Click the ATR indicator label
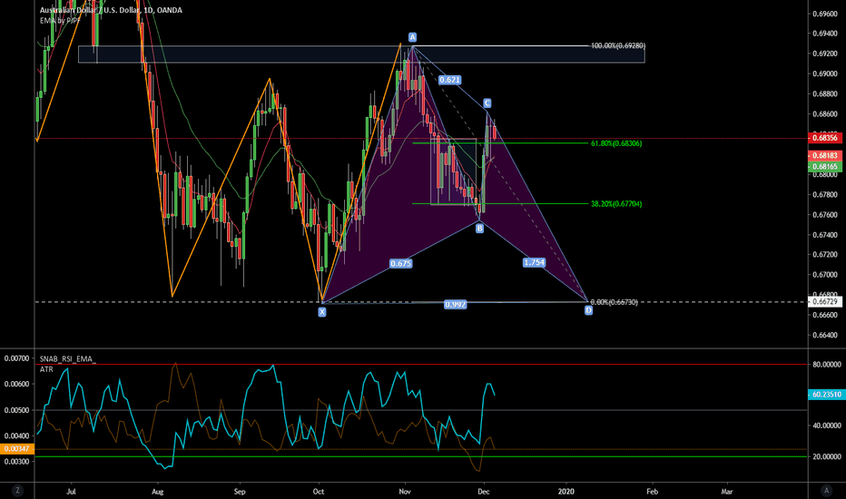846x499 pixels. coord(45,370)
